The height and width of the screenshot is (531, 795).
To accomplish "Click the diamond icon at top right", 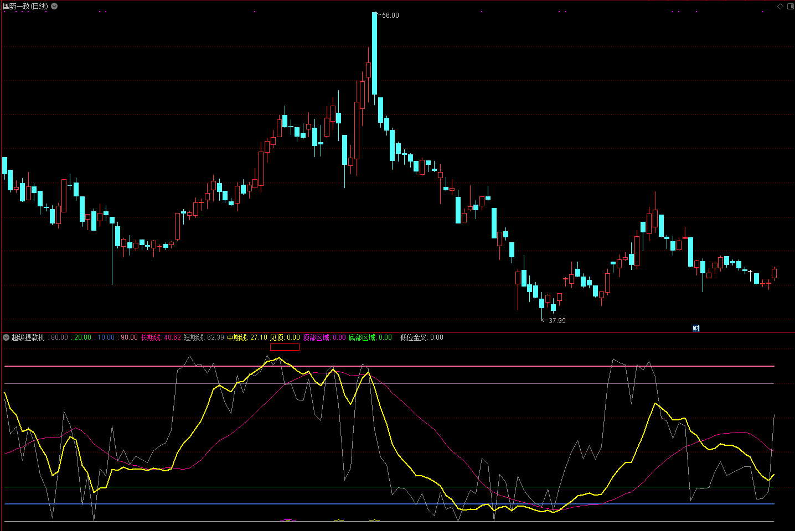I will pyautogui.click(x=781, y=6).
